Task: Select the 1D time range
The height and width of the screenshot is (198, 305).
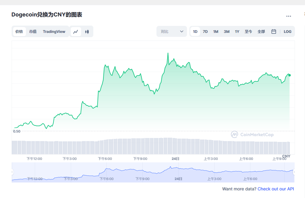Action: (x=195, y=31)
